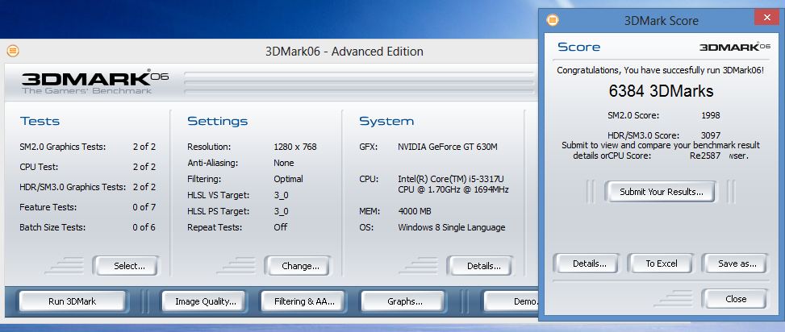
Task: Click the Close button in the Score window
Action: (x=736, y=299)
